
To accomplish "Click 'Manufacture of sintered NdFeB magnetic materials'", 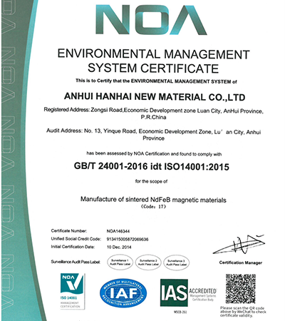I will (153, 200).
